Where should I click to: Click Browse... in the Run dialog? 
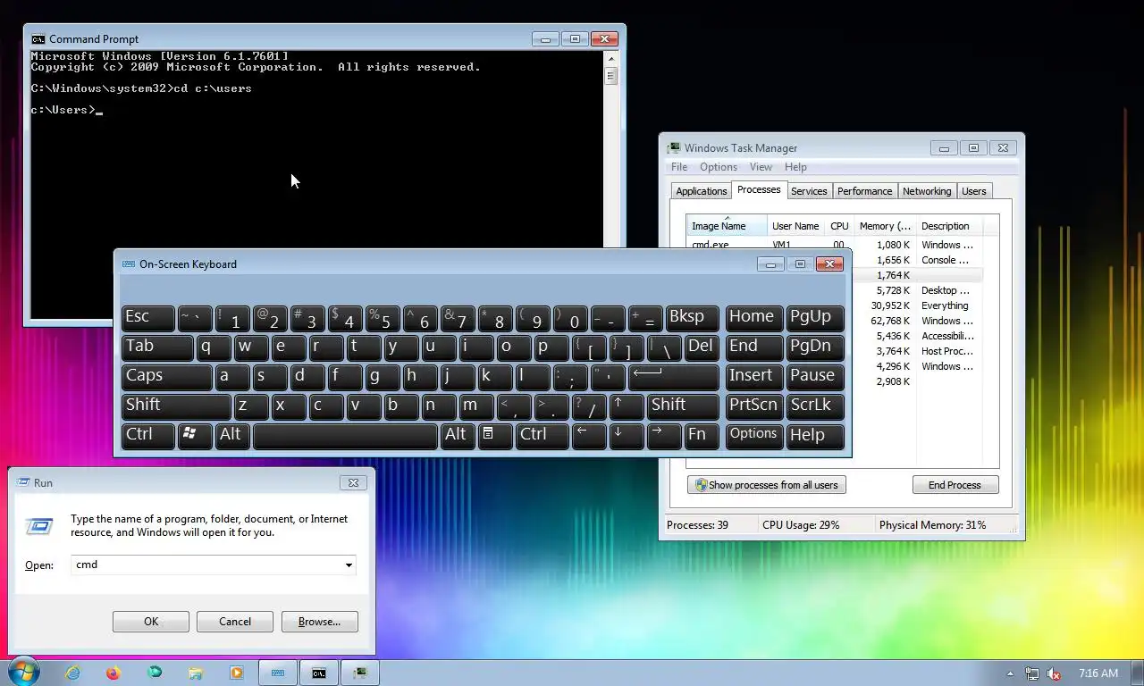click(x=319, y=622)
